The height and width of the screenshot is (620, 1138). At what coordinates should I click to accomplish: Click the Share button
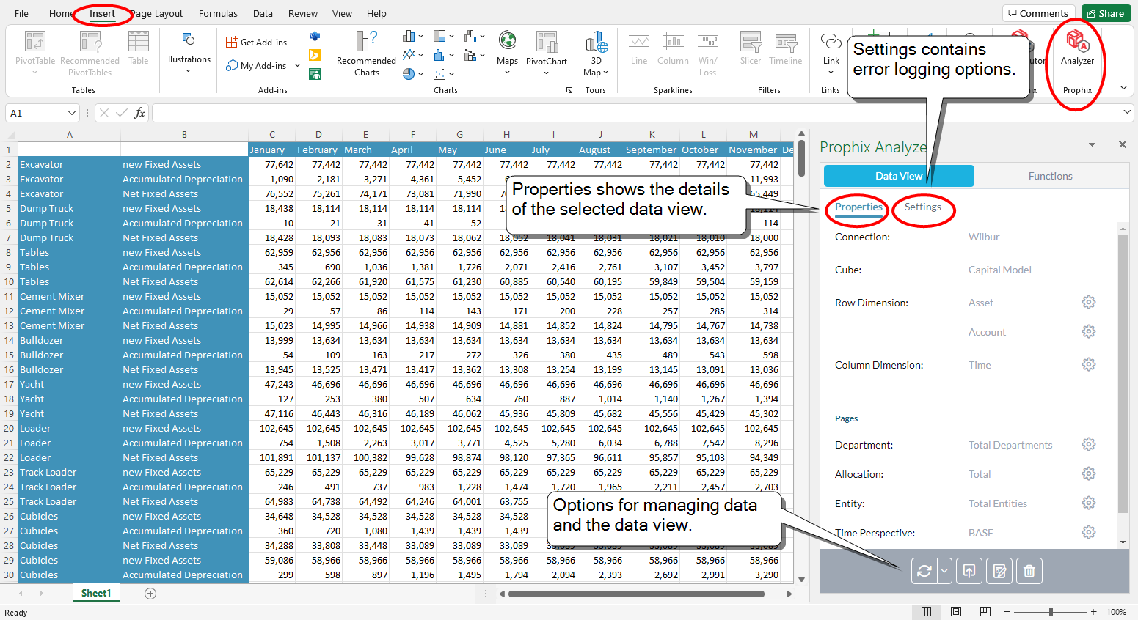(x=1106, y=13)
